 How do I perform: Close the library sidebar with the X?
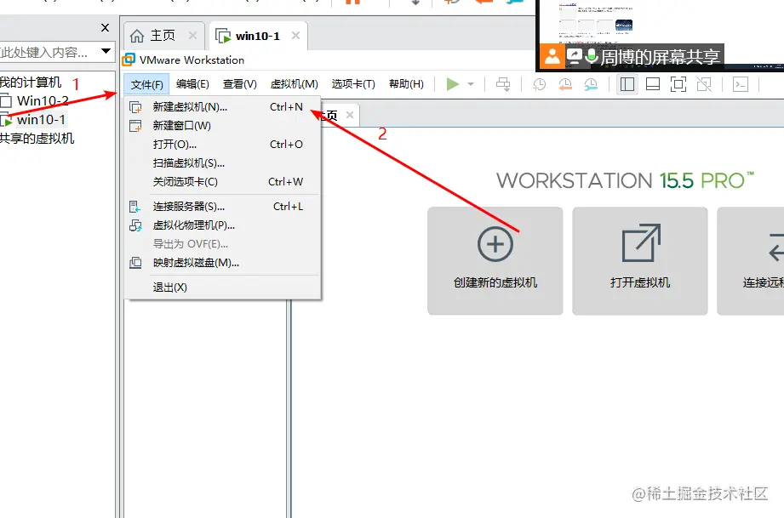coord(105,27)
